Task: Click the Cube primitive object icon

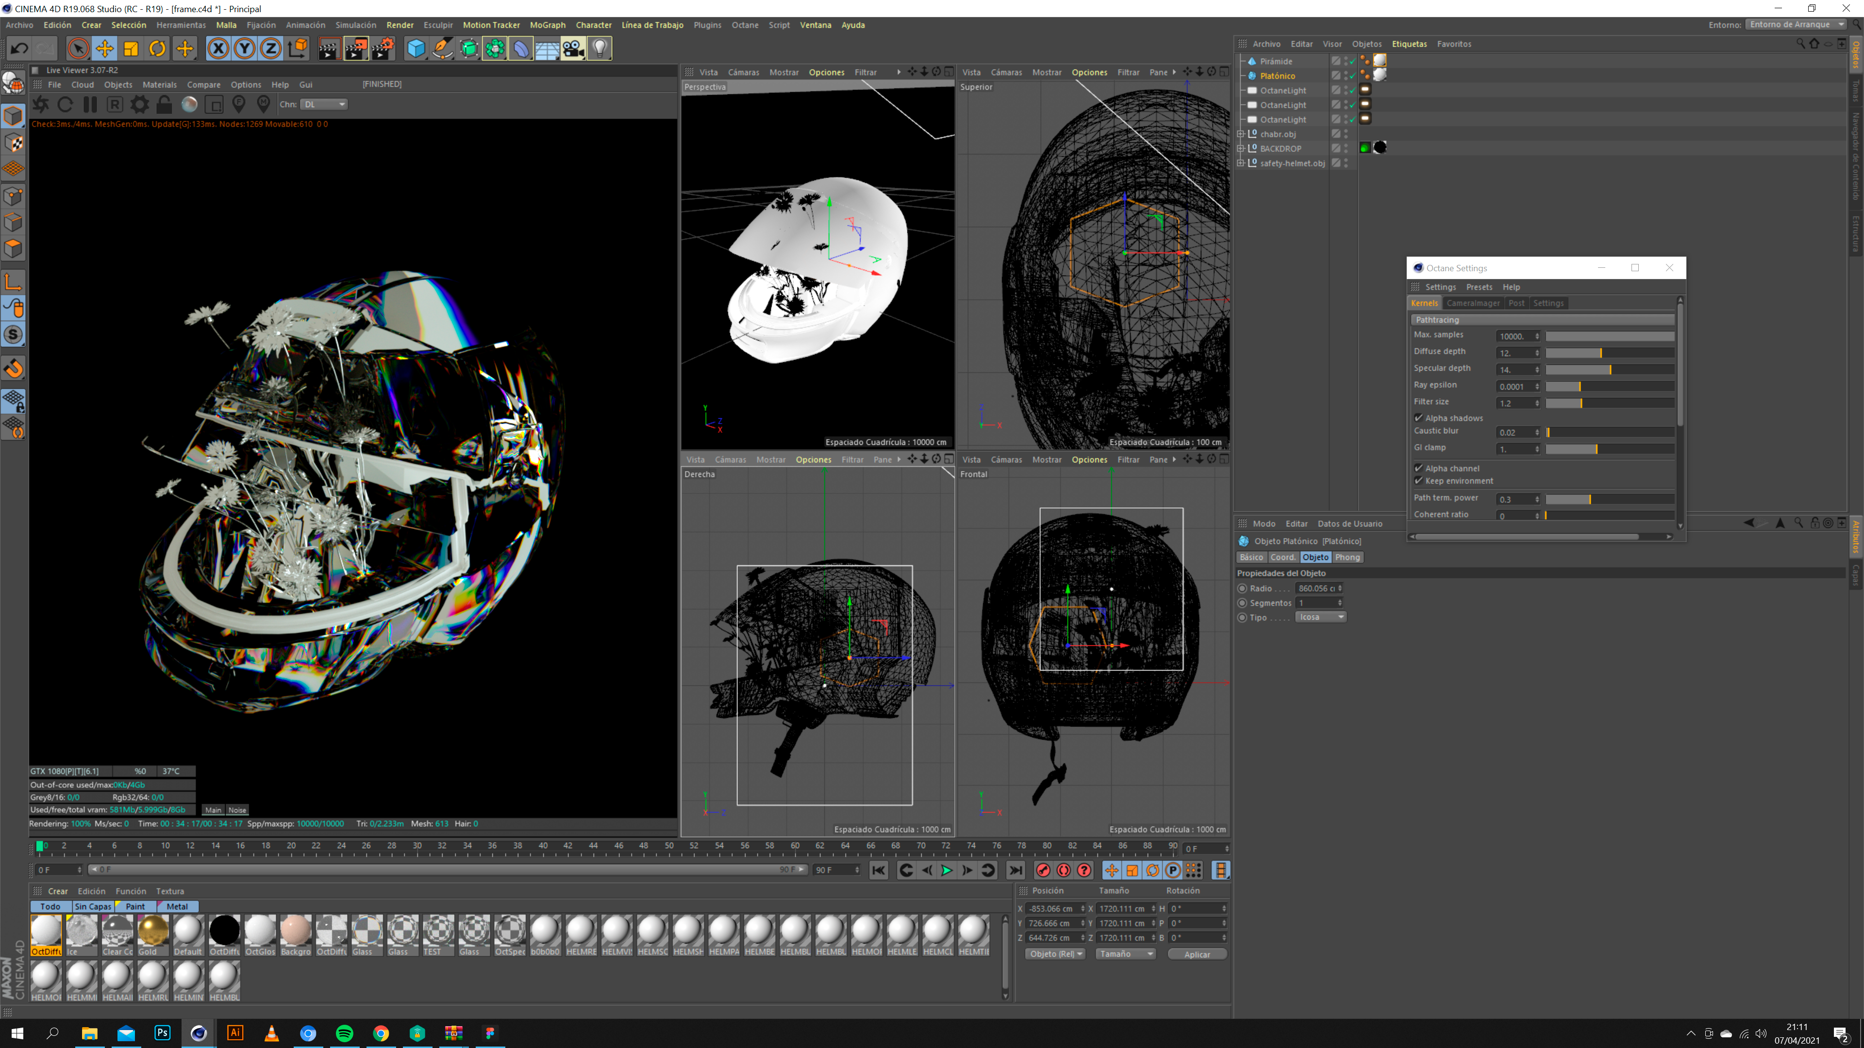Action: coord(416,49)
